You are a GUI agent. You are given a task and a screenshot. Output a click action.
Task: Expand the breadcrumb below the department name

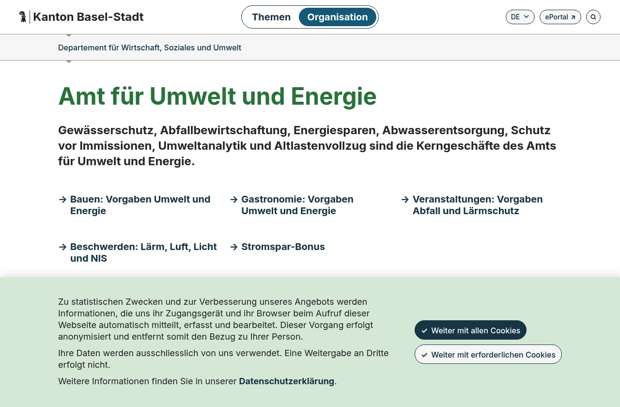point(69,61)
